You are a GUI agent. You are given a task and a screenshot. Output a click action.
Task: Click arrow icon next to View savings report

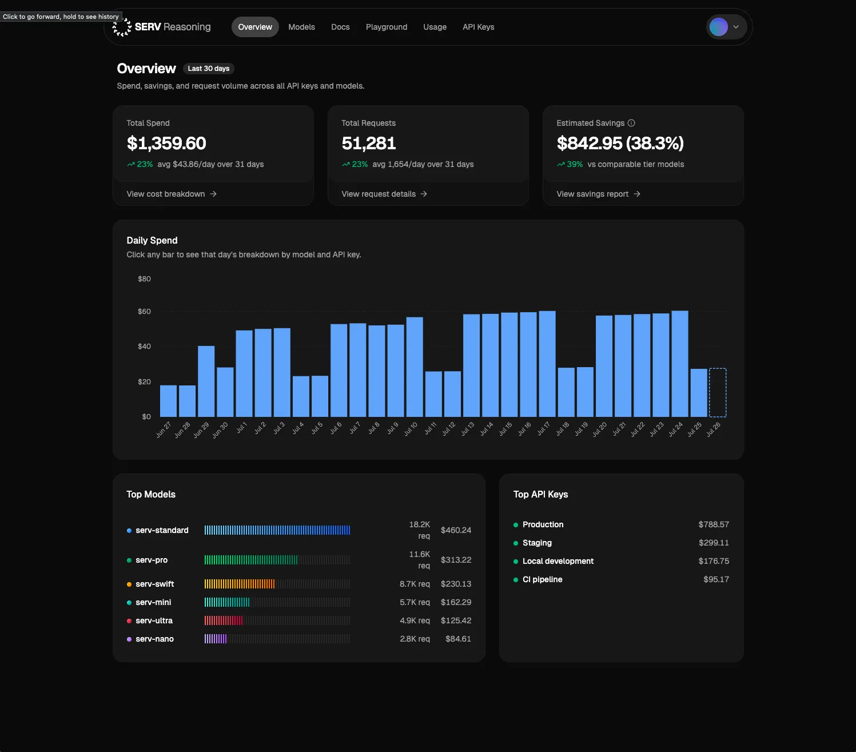[x=637, y=194]
